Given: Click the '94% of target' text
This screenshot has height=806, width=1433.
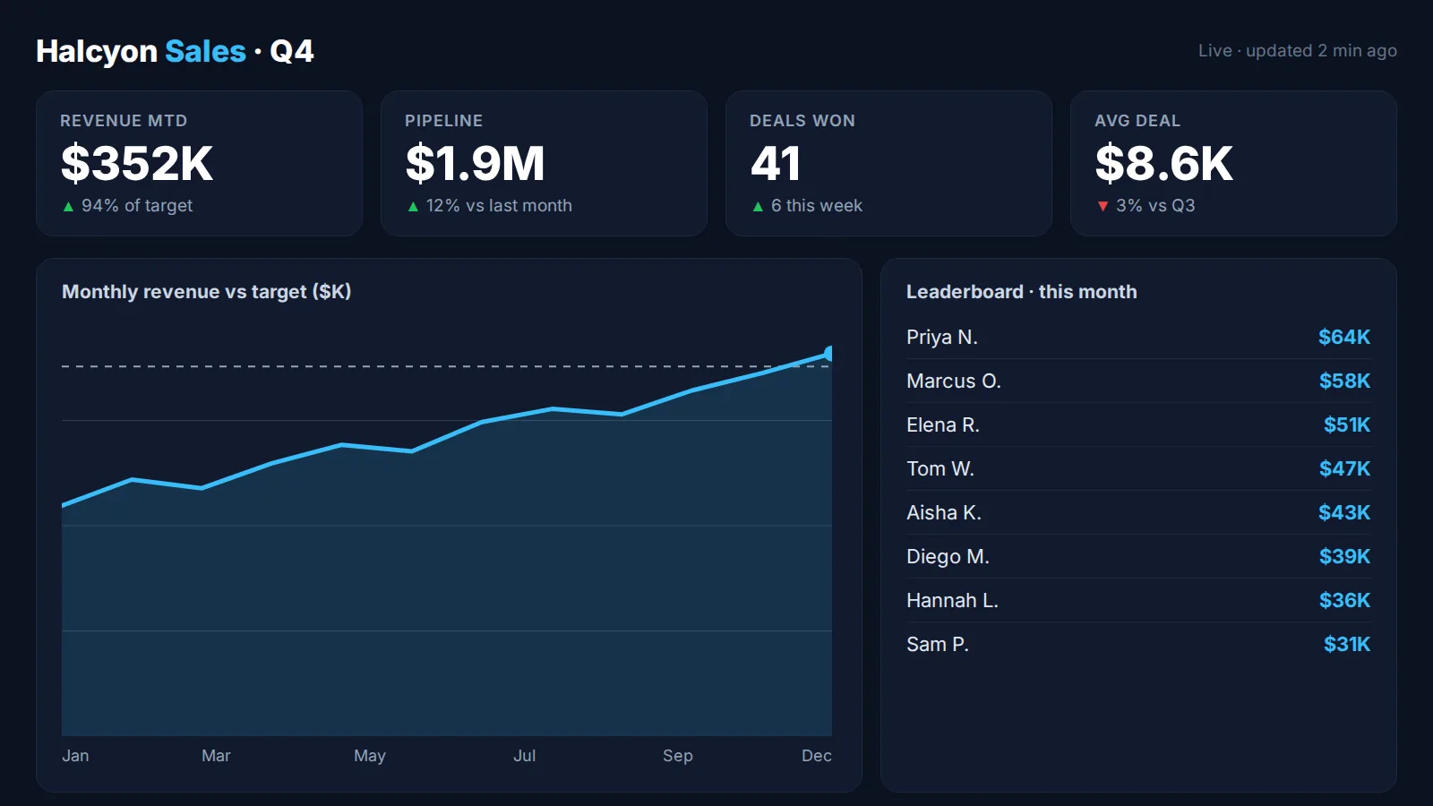Looking at the screenshot, I should (137, 206).
